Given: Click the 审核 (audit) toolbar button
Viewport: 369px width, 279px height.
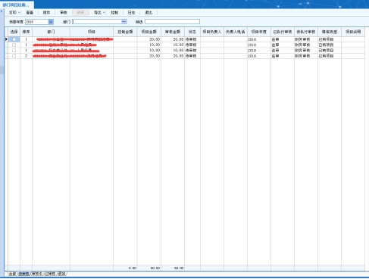Looking at the screenshot, I should tap(64, 13).
